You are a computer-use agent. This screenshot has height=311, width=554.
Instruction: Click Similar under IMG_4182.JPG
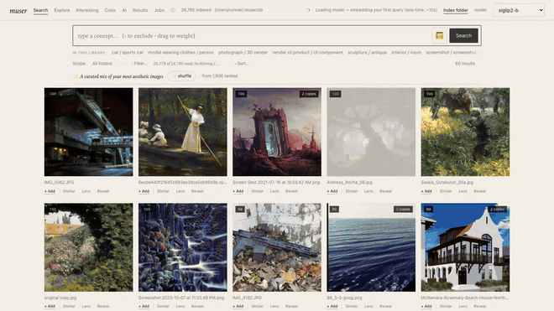coord(257,306)
